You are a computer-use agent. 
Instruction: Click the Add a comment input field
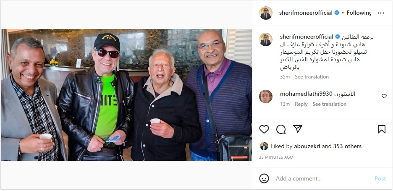323,178
